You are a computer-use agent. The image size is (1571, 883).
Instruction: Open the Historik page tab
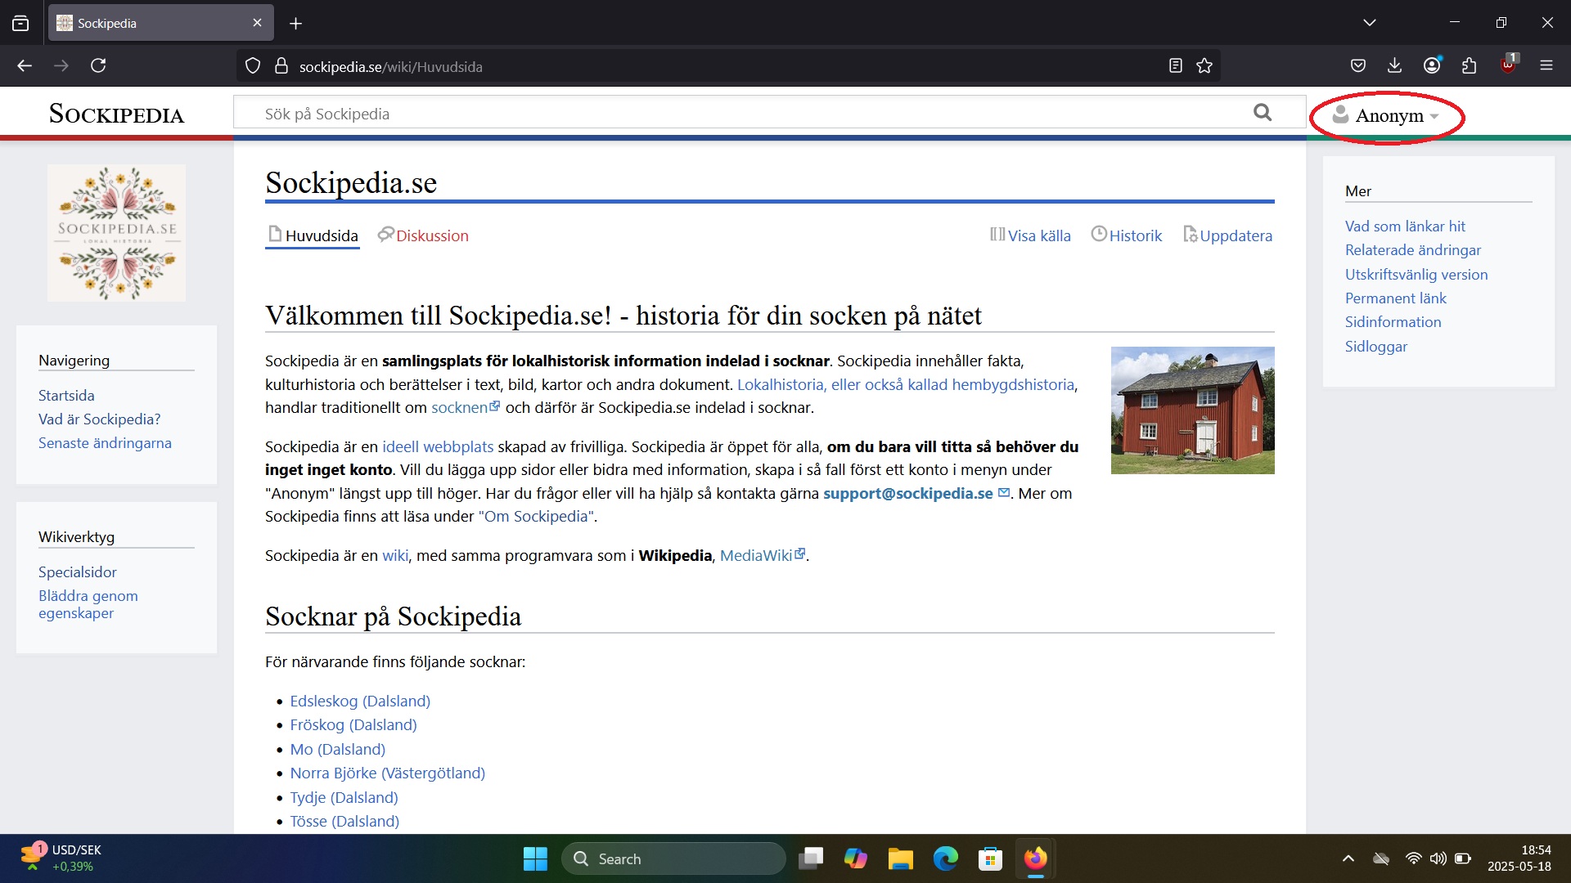point(1134,235)
